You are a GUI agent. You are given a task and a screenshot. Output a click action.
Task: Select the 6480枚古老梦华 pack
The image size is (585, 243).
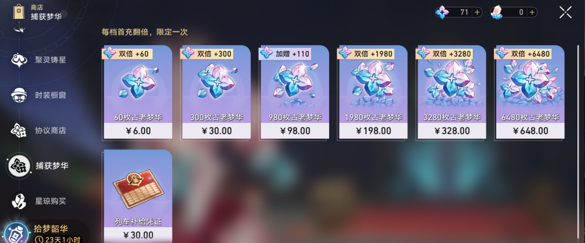coord(530,92)
